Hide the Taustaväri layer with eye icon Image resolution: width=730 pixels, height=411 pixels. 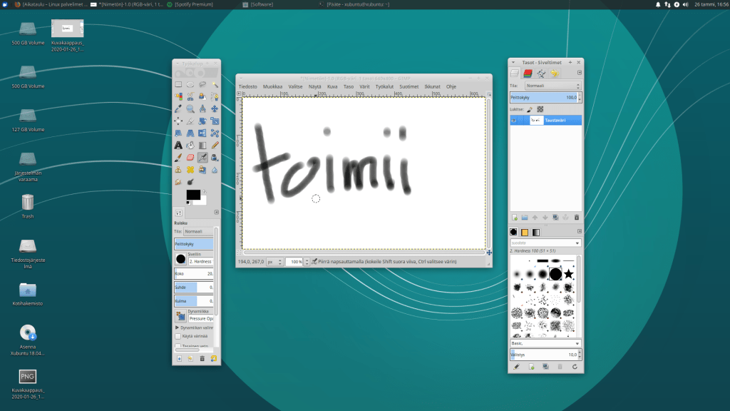515,121
